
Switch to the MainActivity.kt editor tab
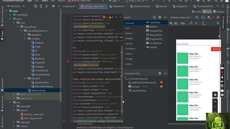140,6
